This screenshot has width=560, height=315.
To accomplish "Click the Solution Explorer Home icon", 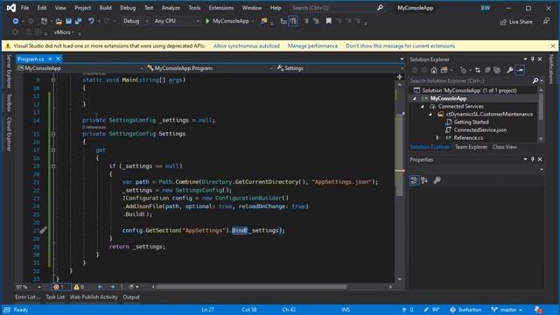I will (434, 70).
